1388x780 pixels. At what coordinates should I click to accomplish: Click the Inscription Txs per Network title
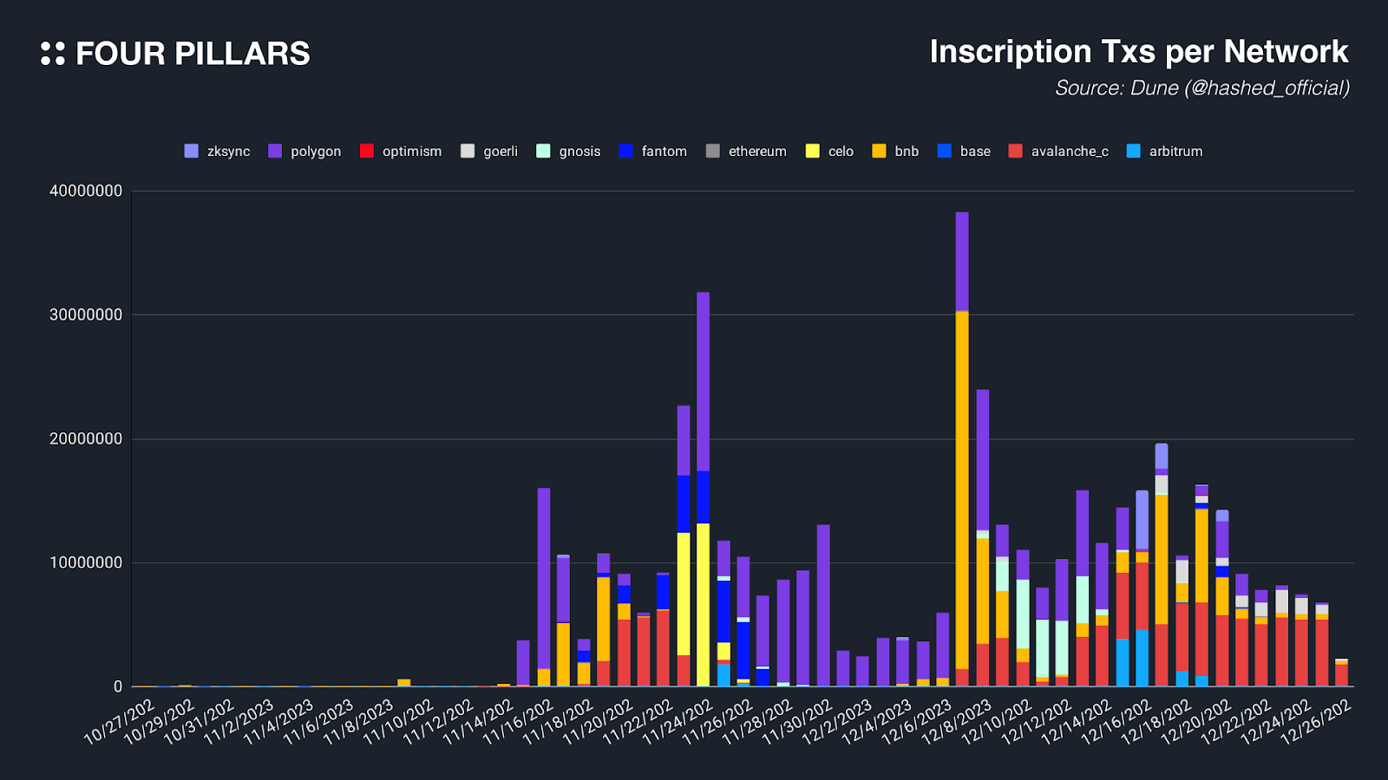pos(1139,52)
